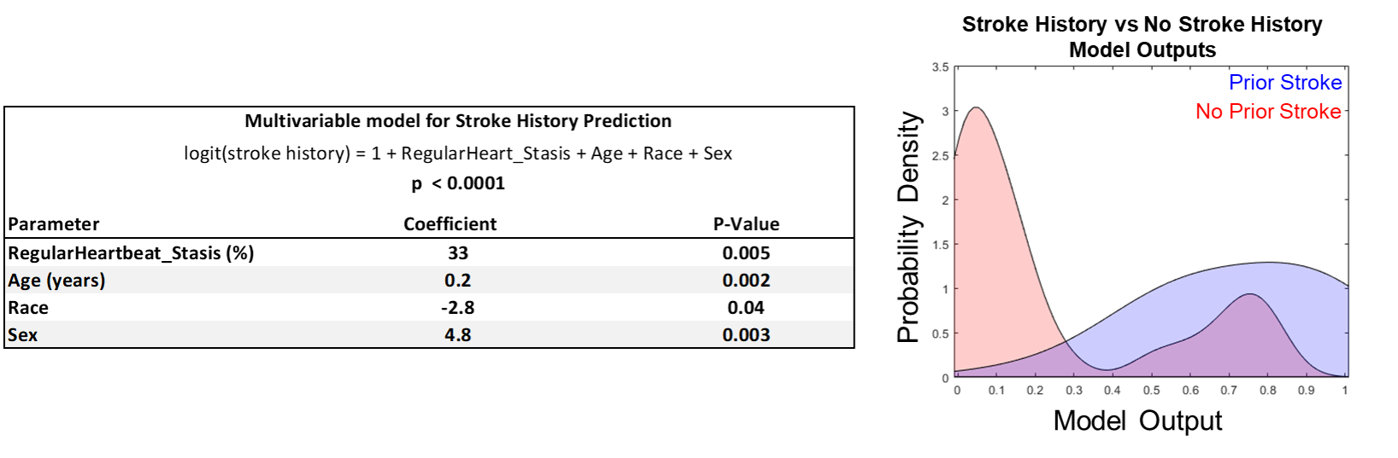Select the Race row label
This screenshot has height=458, width=1398.
28,308
